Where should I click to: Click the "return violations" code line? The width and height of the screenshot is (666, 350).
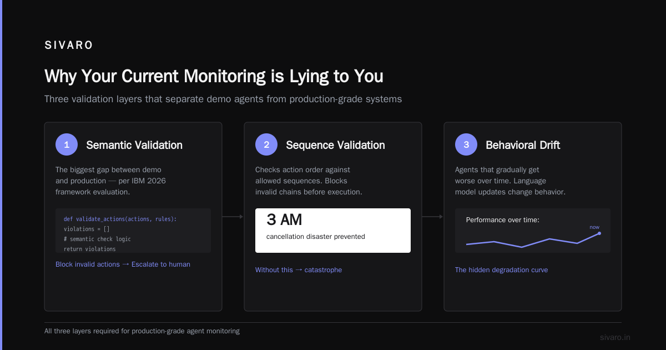click(90, 249)
